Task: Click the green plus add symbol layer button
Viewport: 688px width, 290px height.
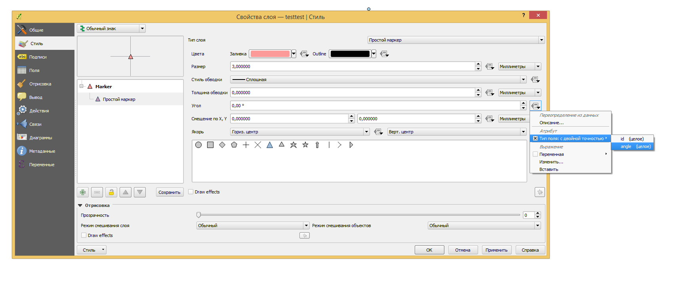Action: click(83, 192)
